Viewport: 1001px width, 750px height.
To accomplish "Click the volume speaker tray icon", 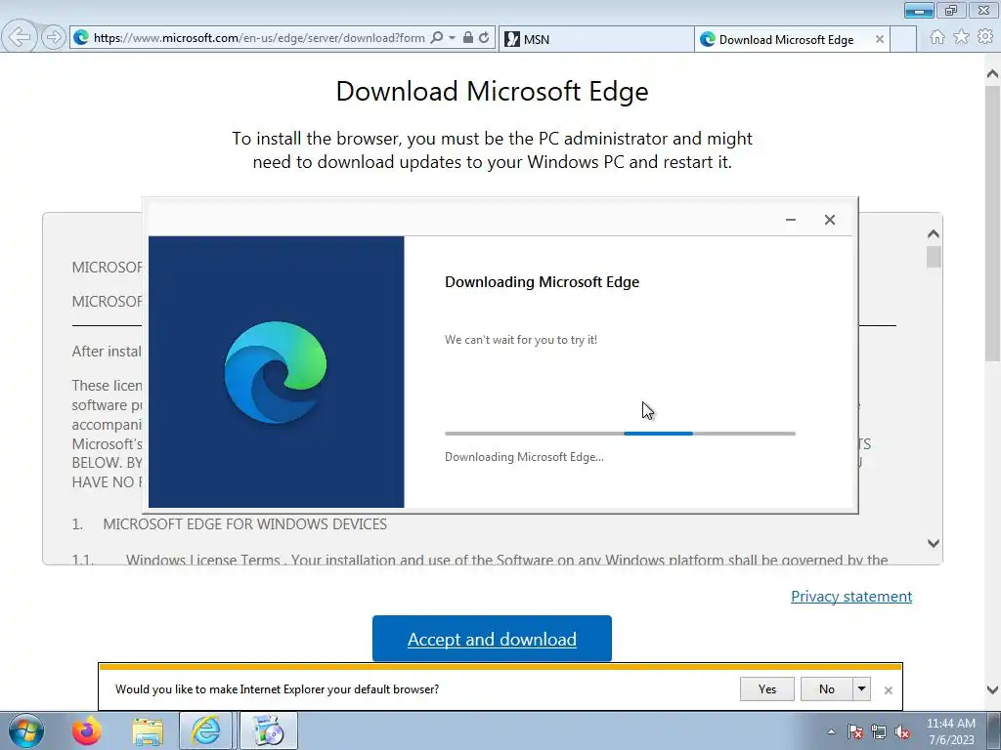I will point(902,732).
